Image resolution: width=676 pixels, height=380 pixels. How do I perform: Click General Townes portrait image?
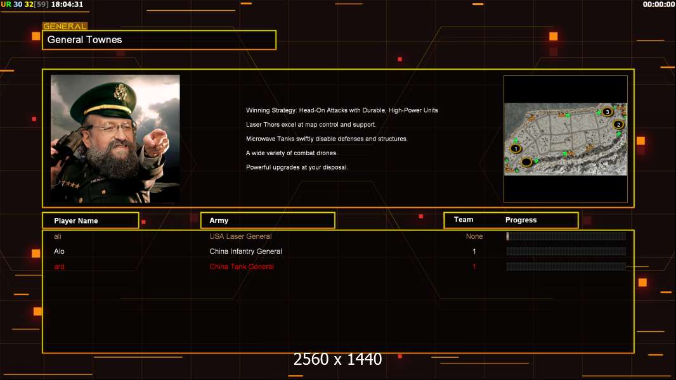coord(115,139)
